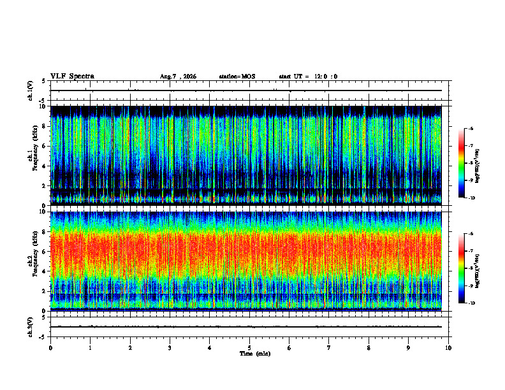Click time axis tick label "5"
This screenshot has height=390, width=505.
tap(249, 348)
